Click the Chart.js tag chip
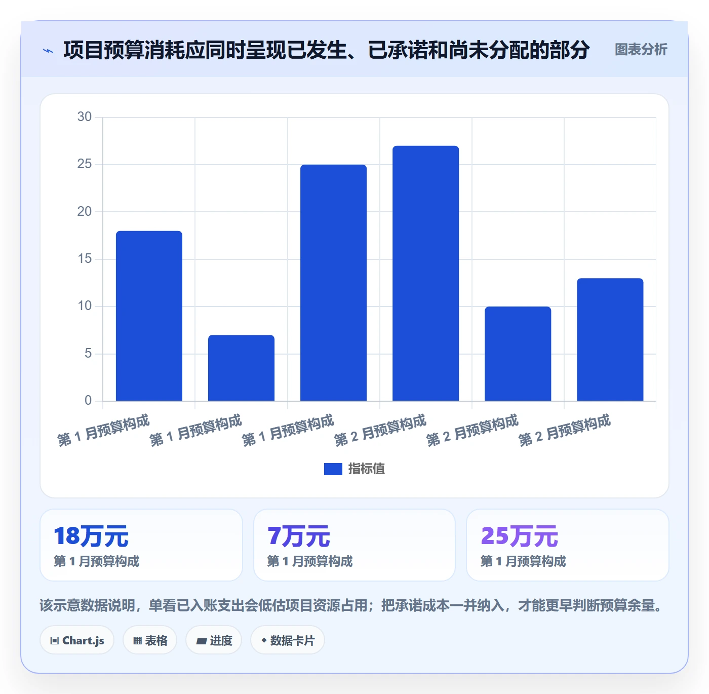Viewport: 709px width, 694px height. pos(77,640)
